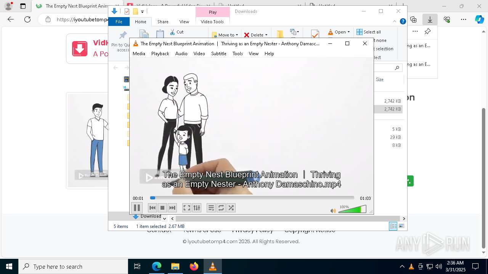Open VLC Media menu

[x=139, y=54]
